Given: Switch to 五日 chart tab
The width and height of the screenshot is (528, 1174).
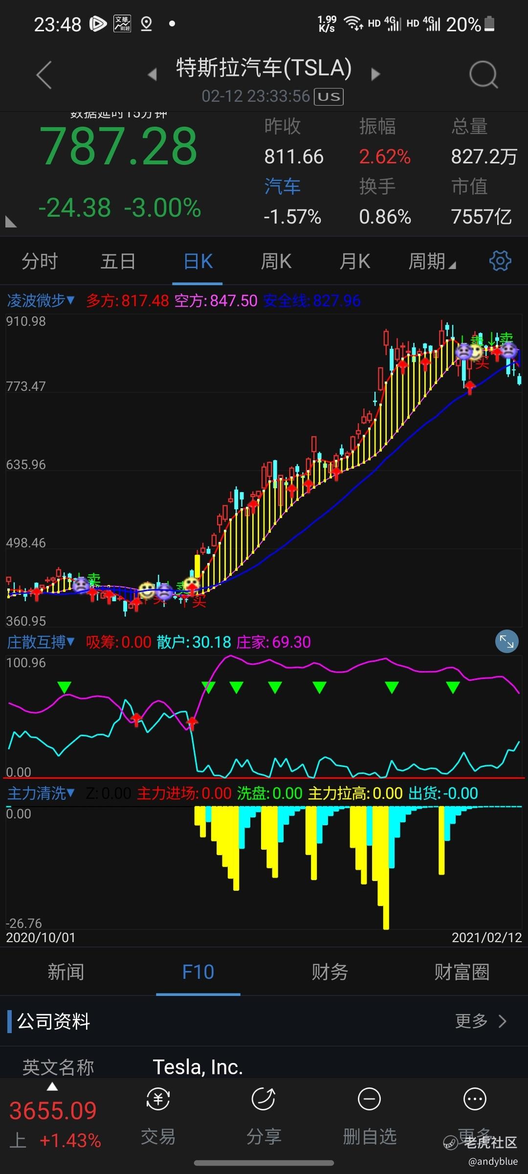Looking at the screenshot, I should [118, 261].
